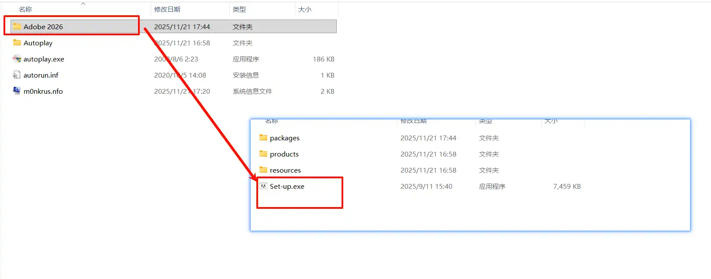
Task: Click the products folder icon
Action: click(x=263, y=154)
